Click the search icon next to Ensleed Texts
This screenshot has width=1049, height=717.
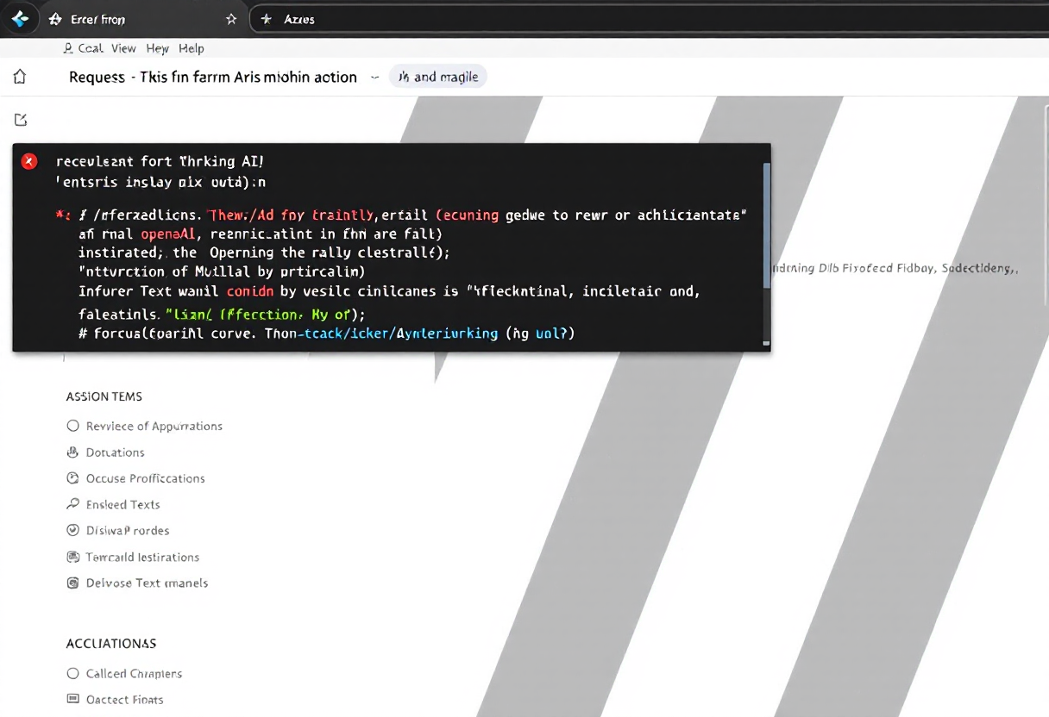[72, 504]
